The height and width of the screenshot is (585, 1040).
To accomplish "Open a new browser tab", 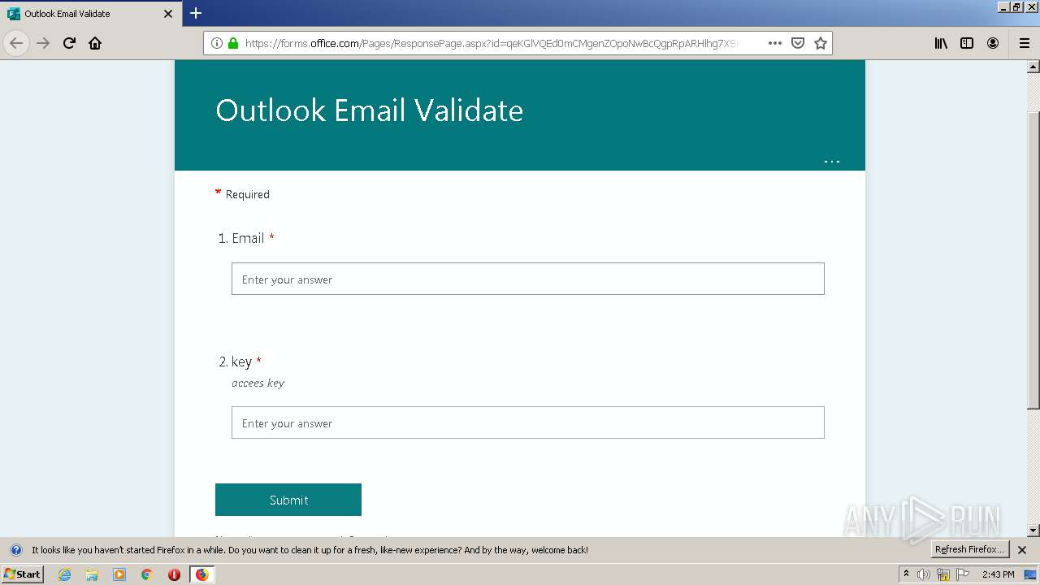I will pyautogui.click(x=196, y=13).
